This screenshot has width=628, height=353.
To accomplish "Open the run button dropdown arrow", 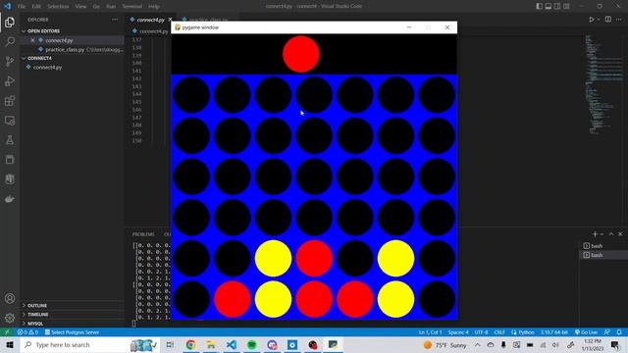I will pyautogui.click(x=599, y=20).
